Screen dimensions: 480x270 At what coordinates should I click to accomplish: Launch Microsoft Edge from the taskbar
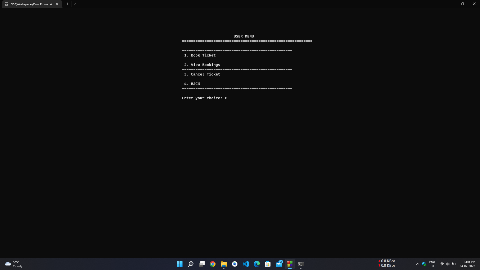(257, 264)
